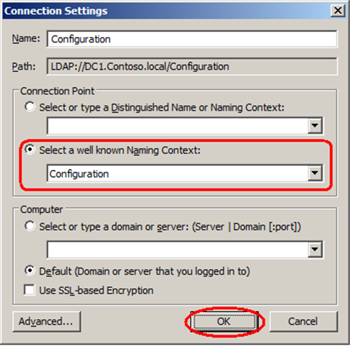Click the Cancel button
The image size is (350, 346).
pos(304,321)
